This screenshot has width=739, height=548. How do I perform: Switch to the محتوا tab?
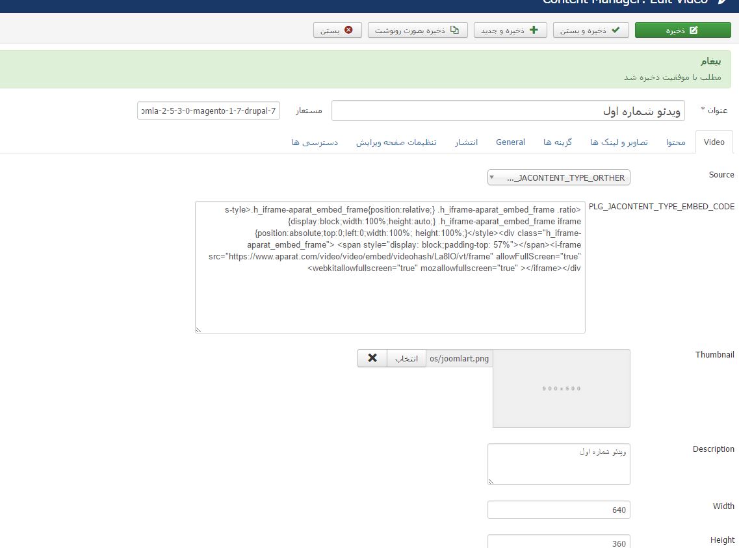pos(676,142)
